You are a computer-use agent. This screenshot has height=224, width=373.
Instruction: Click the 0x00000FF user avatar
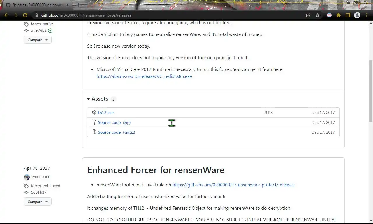coord(27,177)
